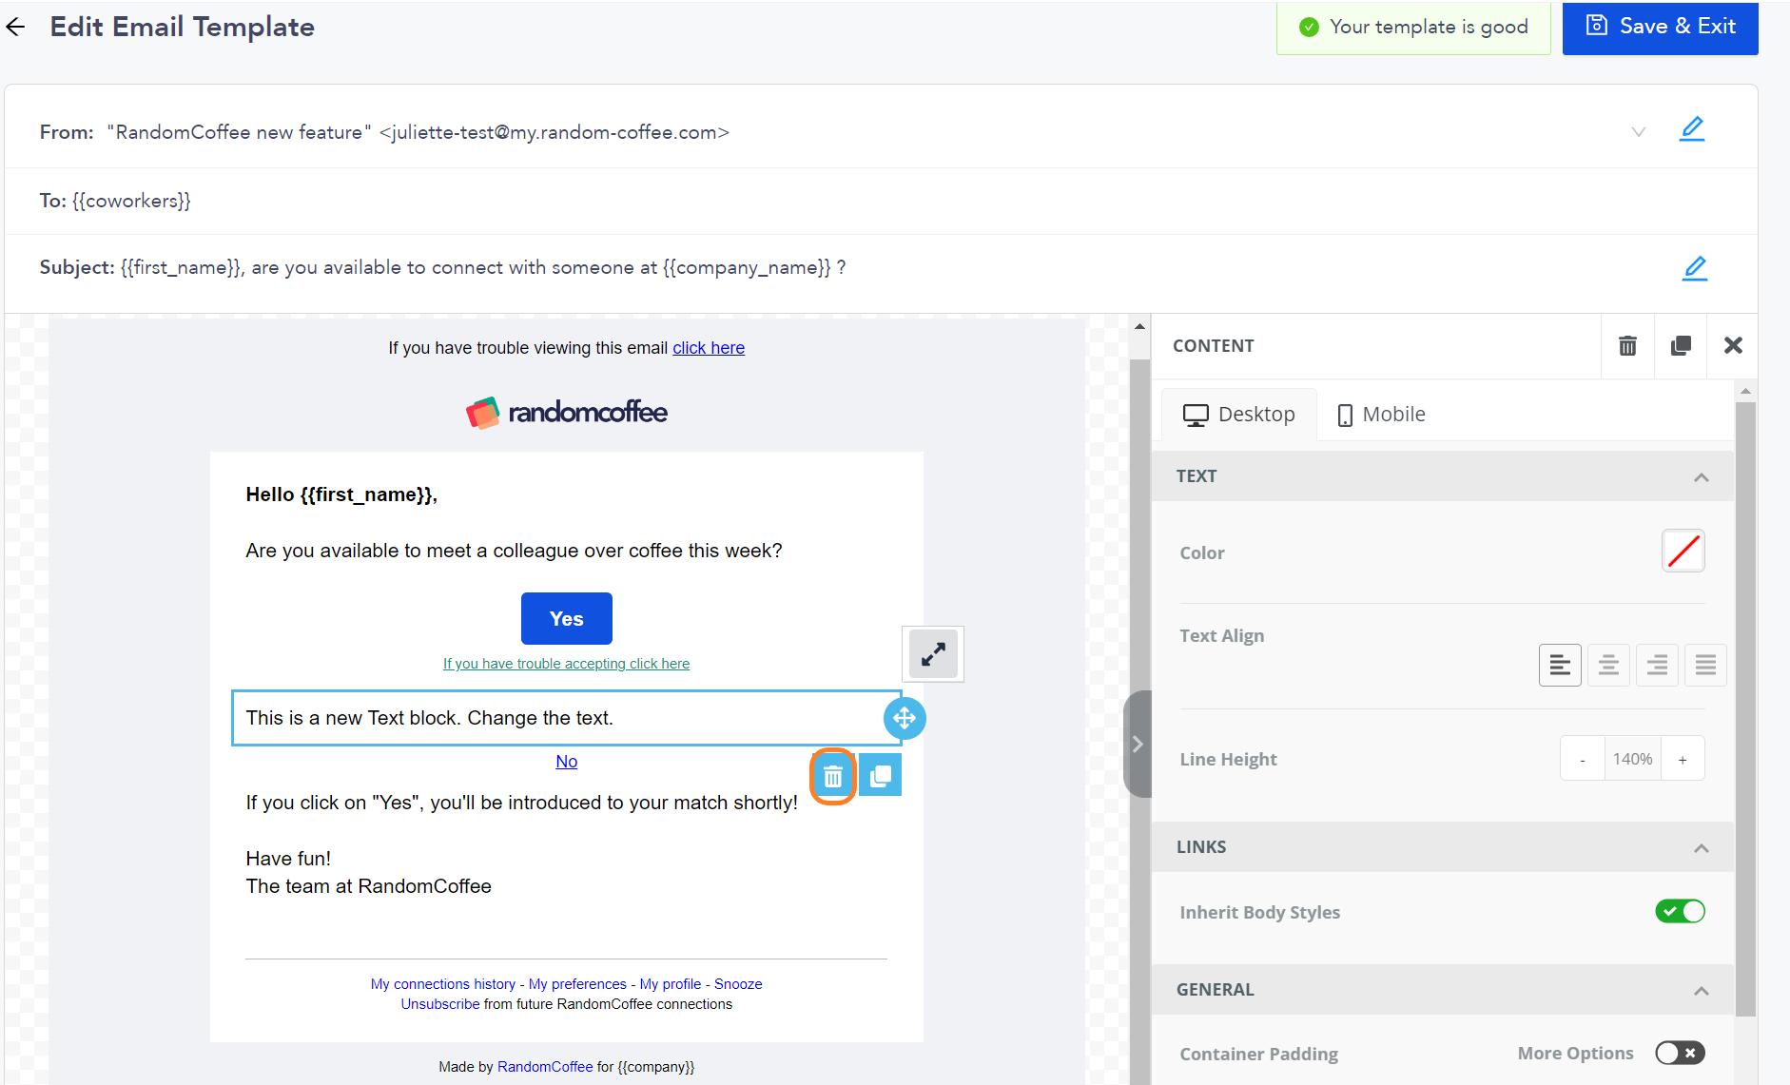Collapse the LINKS section
1790x1085 pixels.
click(x=1701, y=847)
